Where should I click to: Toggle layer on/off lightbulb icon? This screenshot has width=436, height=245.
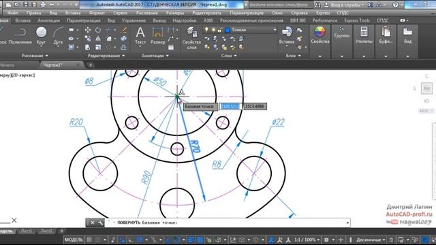coord(206,30)
